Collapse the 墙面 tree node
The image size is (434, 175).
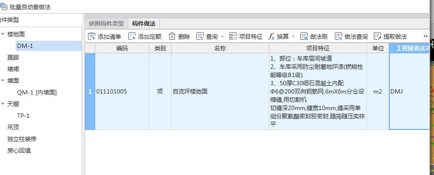point(3,80)
